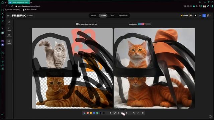214x120 pixels.
Task: Open the user profile avatar menu
Action: coord(208,16)
